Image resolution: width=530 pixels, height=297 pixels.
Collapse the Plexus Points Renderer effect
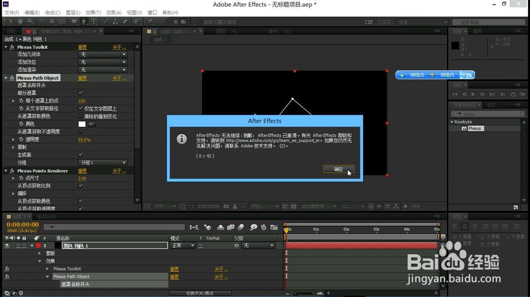[x=6, y=171]
